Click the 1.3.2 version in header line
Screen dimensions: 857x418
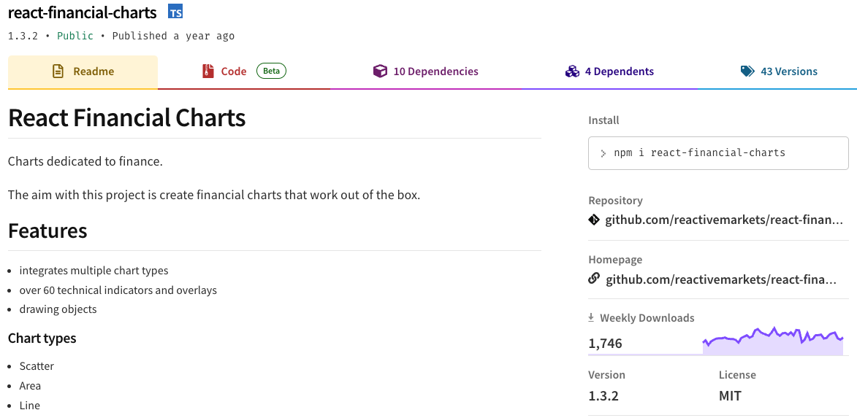[23, 36]
